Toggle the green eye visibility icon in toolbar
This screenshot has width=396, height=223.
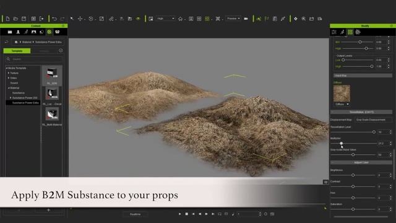[138, 19]
